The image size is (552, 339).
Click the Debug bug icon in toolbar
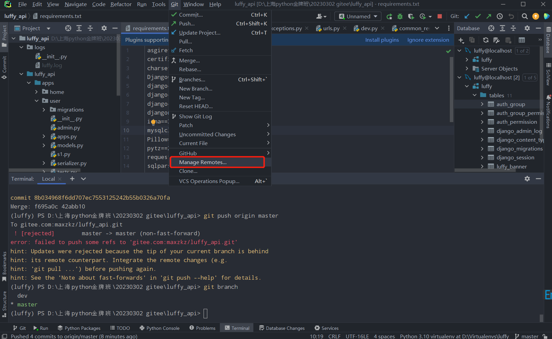tap(400, 16)
